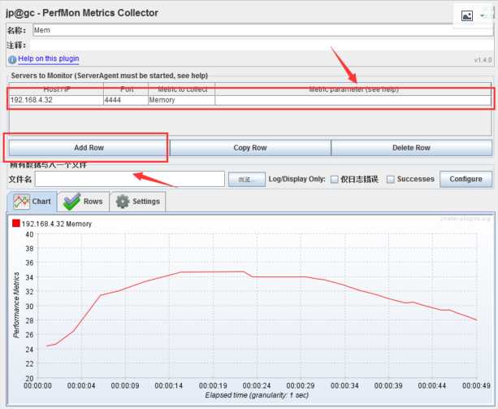Click the 192.168.4.32 Memory legend label
The image size is (498, 409).
point(57,224)
